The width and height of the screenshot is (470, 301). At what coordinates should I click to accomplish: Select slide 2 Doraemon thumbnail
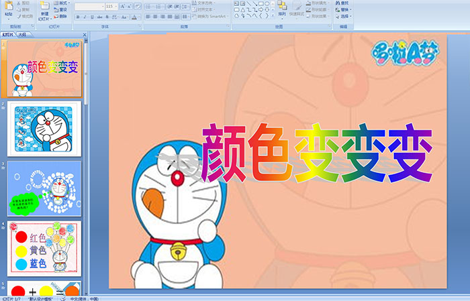(x=44, y=129)
